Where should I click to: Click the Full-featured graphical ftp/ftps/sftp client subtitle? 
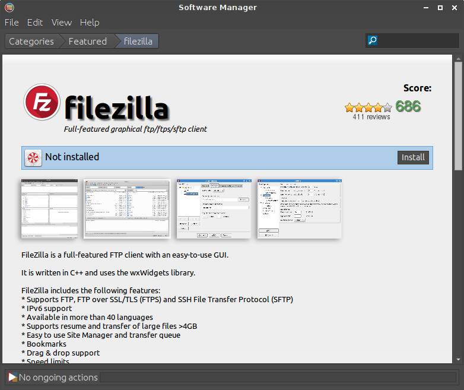pyautogui.click(x=135, y=129)
